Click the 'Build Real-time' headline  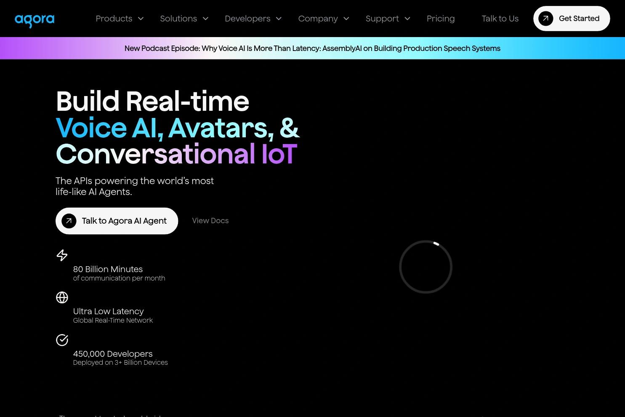(x=152, y=102)
